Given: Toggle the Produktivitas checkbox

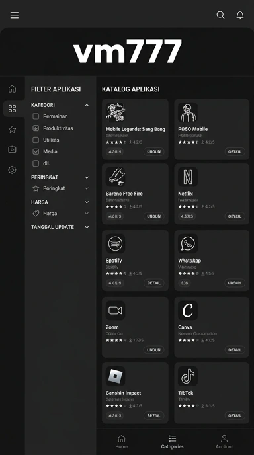Looking at the screenshot, I should (36, 128).
